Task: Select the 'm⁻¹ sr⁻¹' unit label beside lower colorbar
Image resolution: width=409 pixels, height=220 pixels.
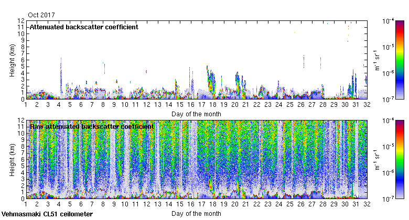Action: [x=377, y=160]
